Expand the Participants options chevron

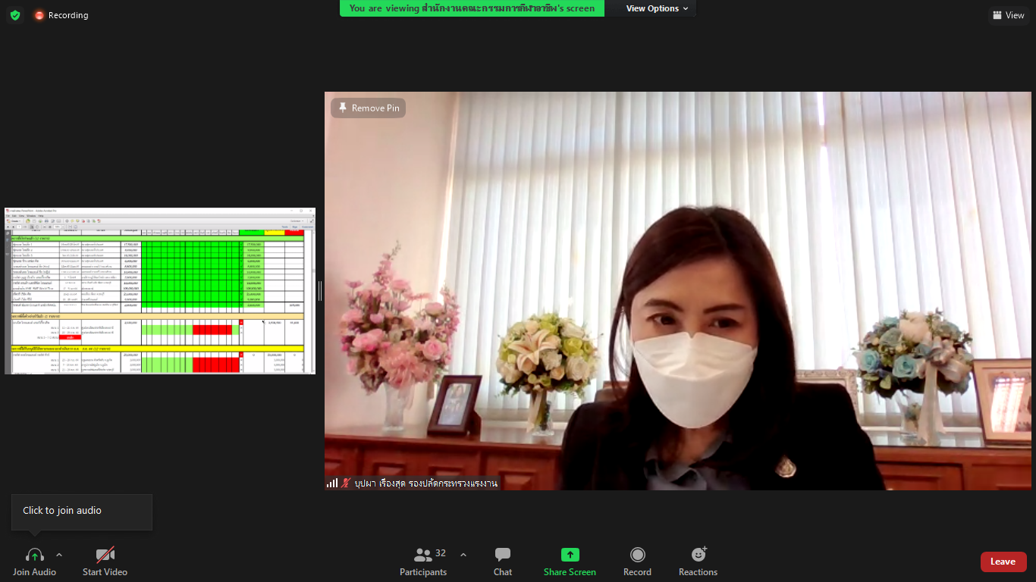pyautogui.click(x=463, y=555)
